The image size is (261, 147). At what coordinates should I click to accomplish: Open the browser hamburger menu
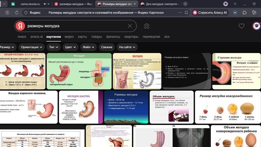click(235, 4)
